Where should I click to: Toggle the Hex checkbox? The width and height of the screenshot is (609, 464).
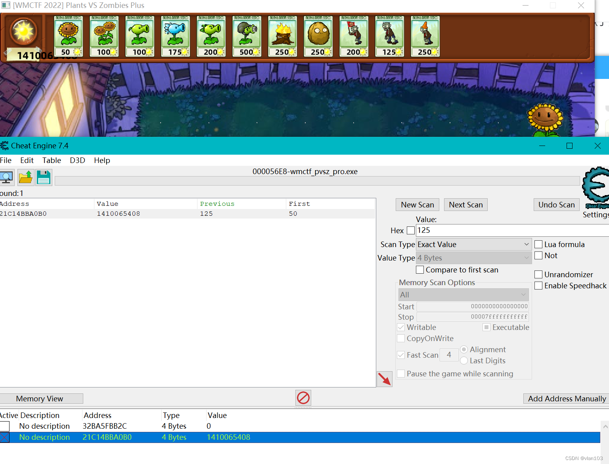(x=411, y=230)
